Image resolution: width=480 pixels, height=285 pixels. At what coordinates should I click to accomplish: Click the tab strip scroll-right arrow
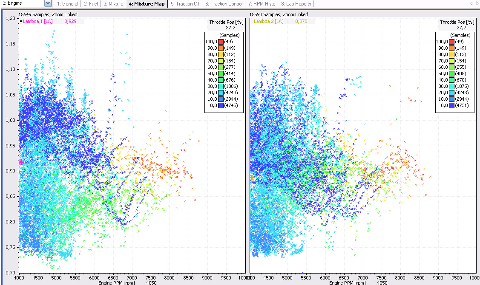pyautogui.click(x=477, y=4)
